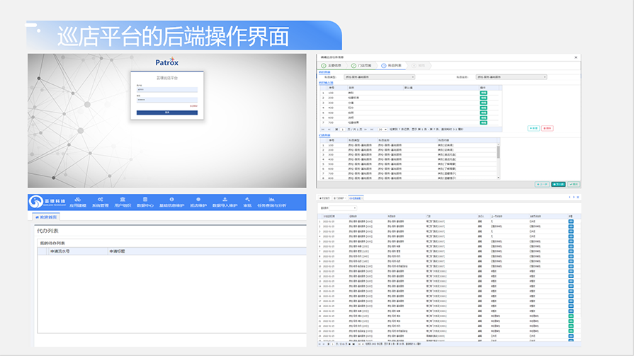
Task: Click the 代办列表 heading
Action: (47, 231)
